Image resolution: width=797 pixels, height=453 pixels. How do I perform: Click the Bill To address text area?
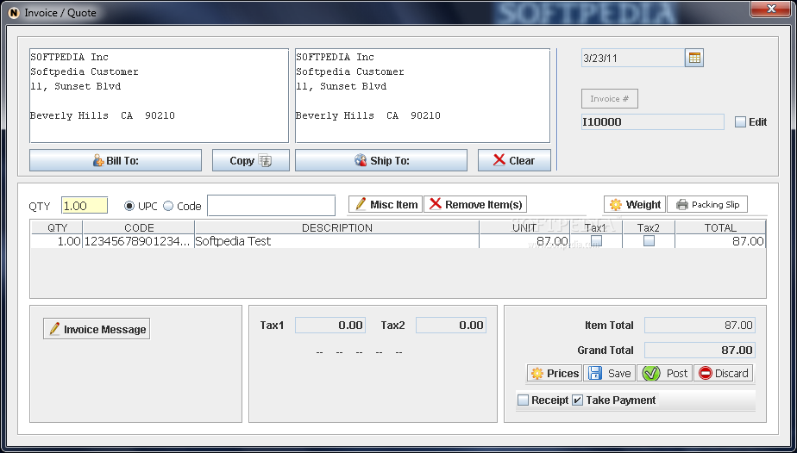tap(159, 96)
